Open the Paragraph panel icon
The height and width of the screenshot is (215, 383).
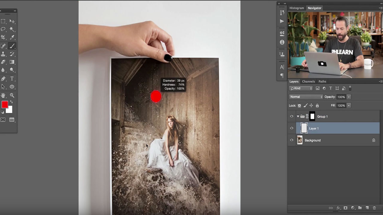point(282,76)
